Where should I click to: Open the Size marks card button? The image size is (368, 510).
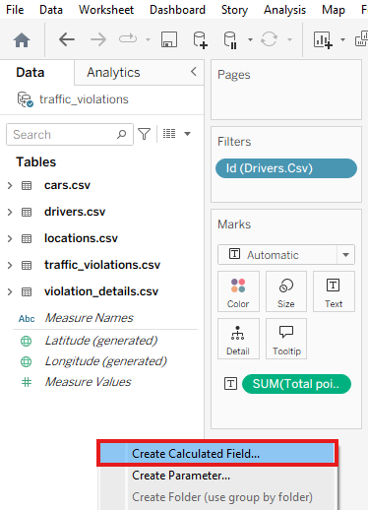pos(286,291)
